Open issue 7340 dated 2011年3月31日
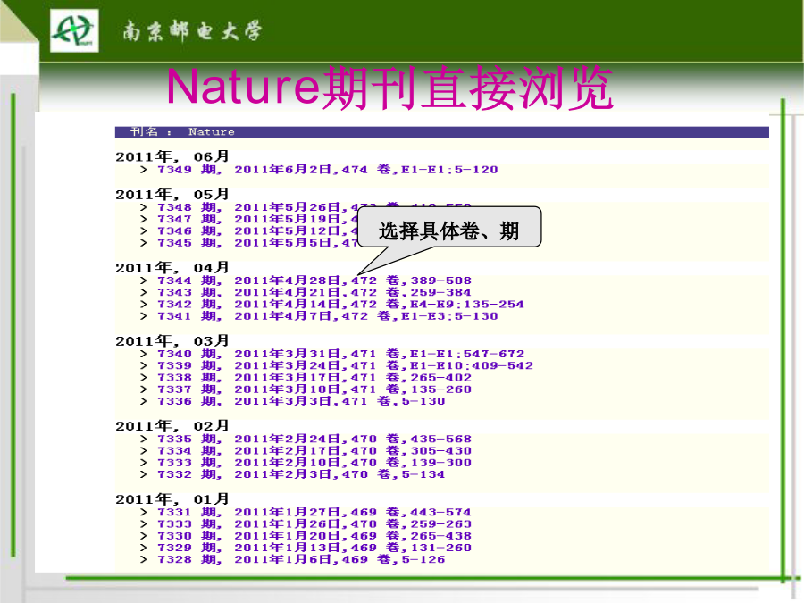804x603 pixels. click(340, 354)
